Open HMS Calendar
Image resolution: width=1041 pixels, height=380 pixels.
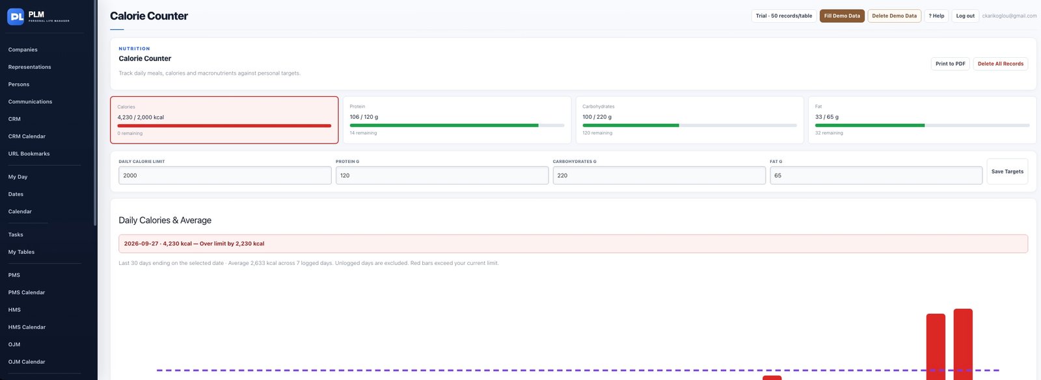[x=27, y=327]
